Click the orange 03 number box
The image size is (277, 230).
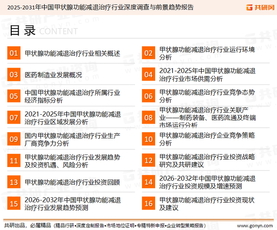coord(14,74)
